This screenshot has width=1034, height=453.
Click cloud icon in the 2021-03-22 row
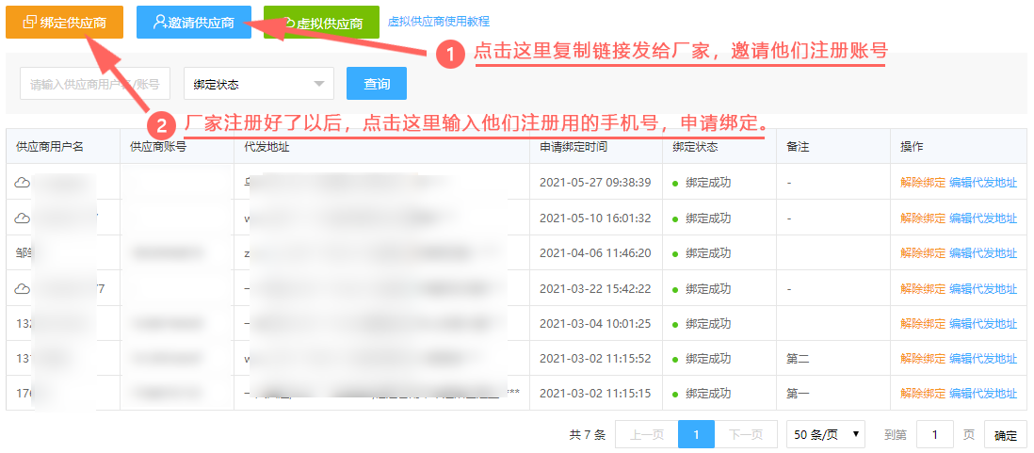click(x=23, y=288)
